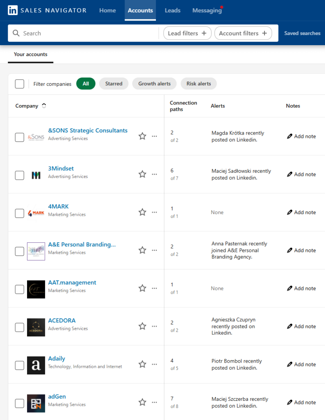Open the overflow menu for adGen

[x=154, y=402]
